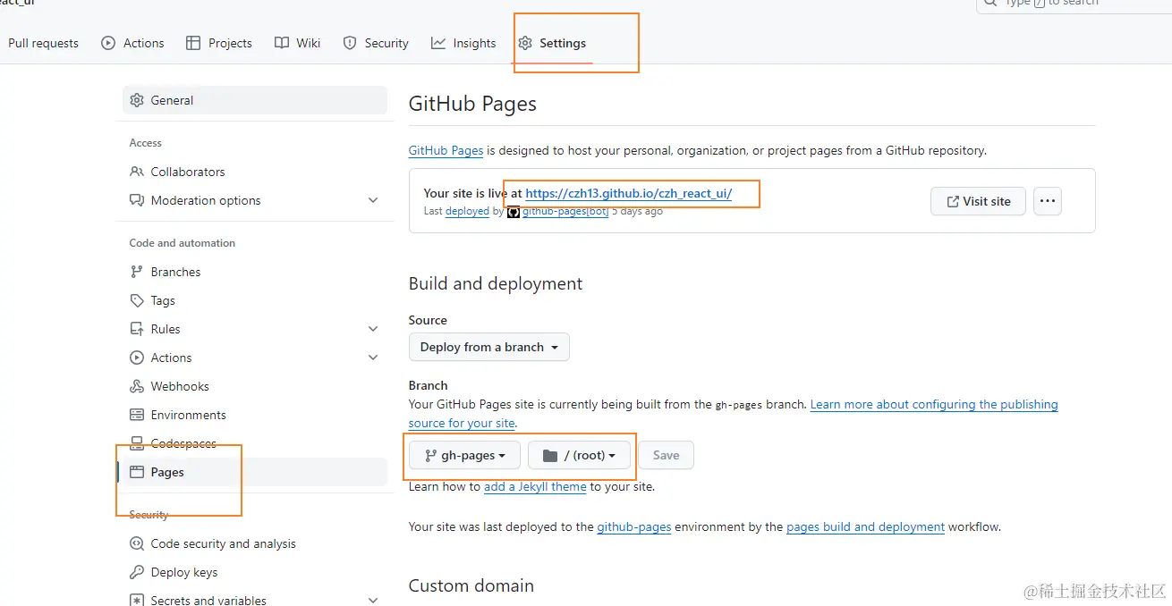Switch to the Actions tab
The width and height of the screenshot is (1172, 606).
133,43
